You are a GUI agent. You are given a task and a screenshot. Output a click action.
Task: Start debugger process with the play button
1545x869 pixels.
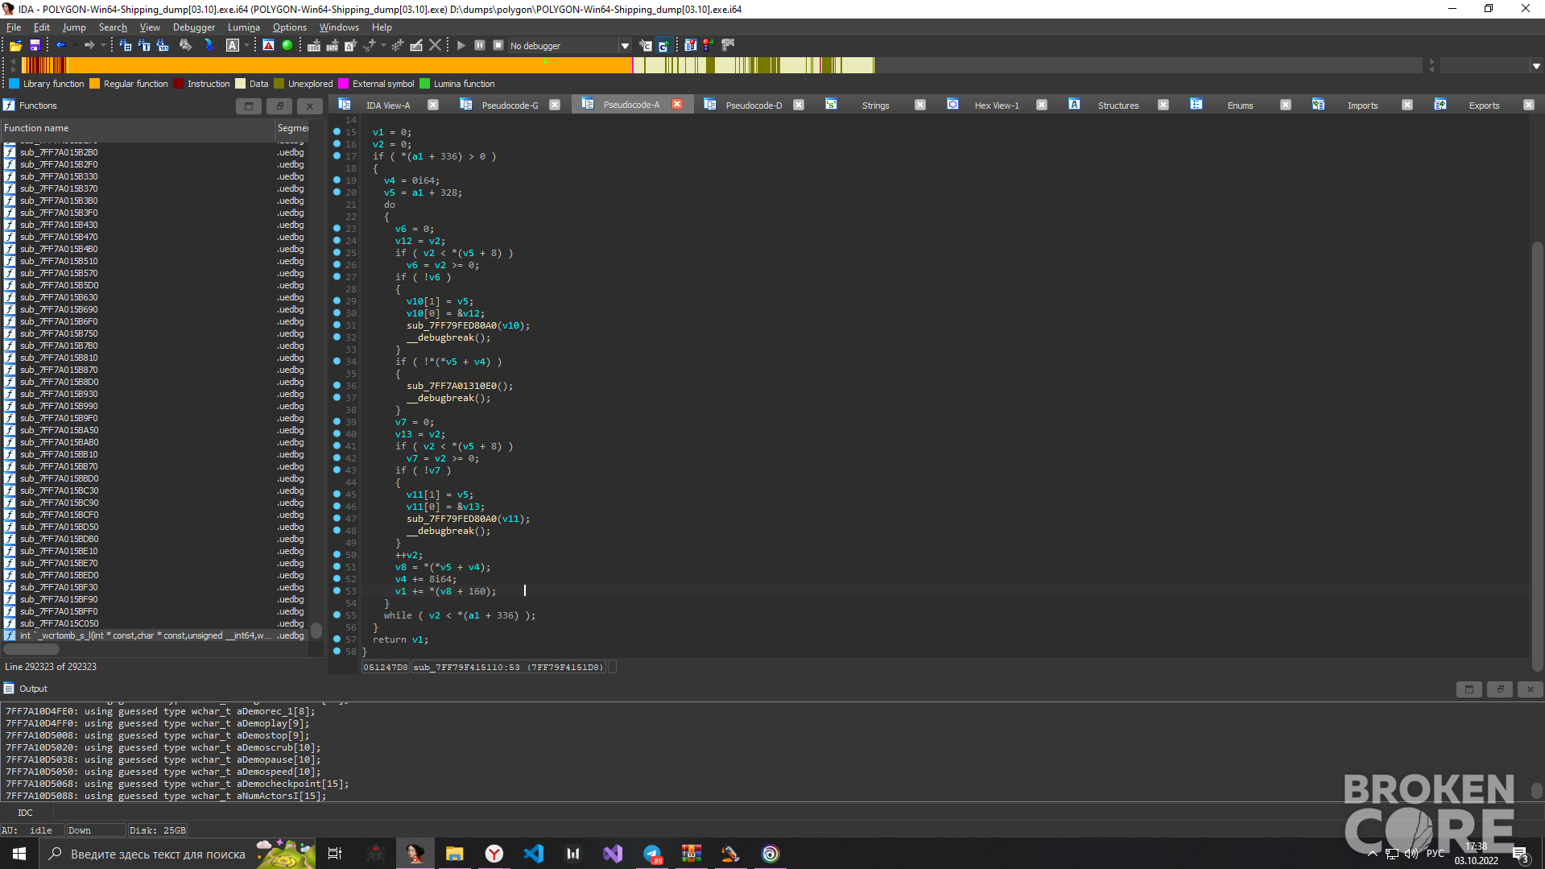tap(461, 45)
